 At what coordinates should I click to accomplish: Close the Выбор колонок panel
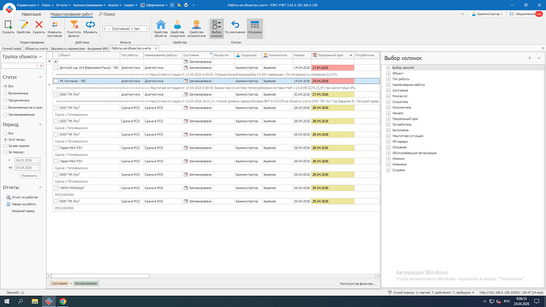(539, 58)
